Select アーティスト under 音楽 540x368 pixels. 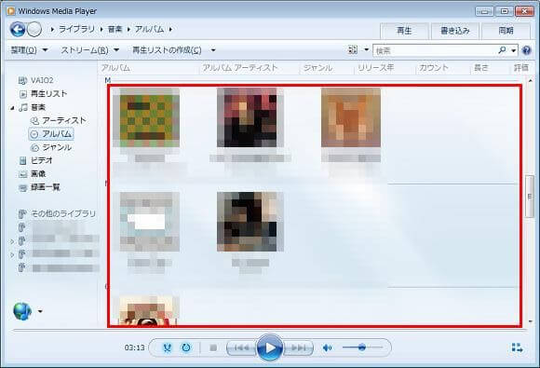pyautogui.click(x=64, y=120)
